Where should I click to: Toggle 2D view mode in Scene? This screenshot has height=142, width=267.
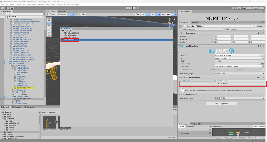(x=143, y=14)
